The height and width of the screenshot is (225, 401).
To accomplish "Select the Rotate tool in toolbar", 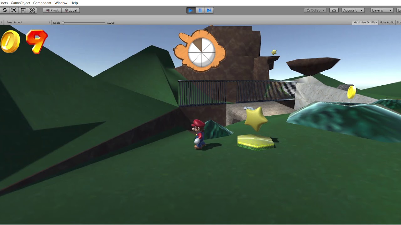I will [x=5, y=10].
